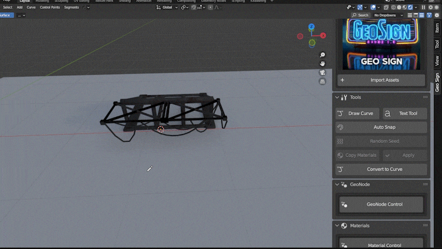Click the pan hand icon in viewport
Image resolution: width=442 pixels, height=249 pixels.
click(323, 64)
